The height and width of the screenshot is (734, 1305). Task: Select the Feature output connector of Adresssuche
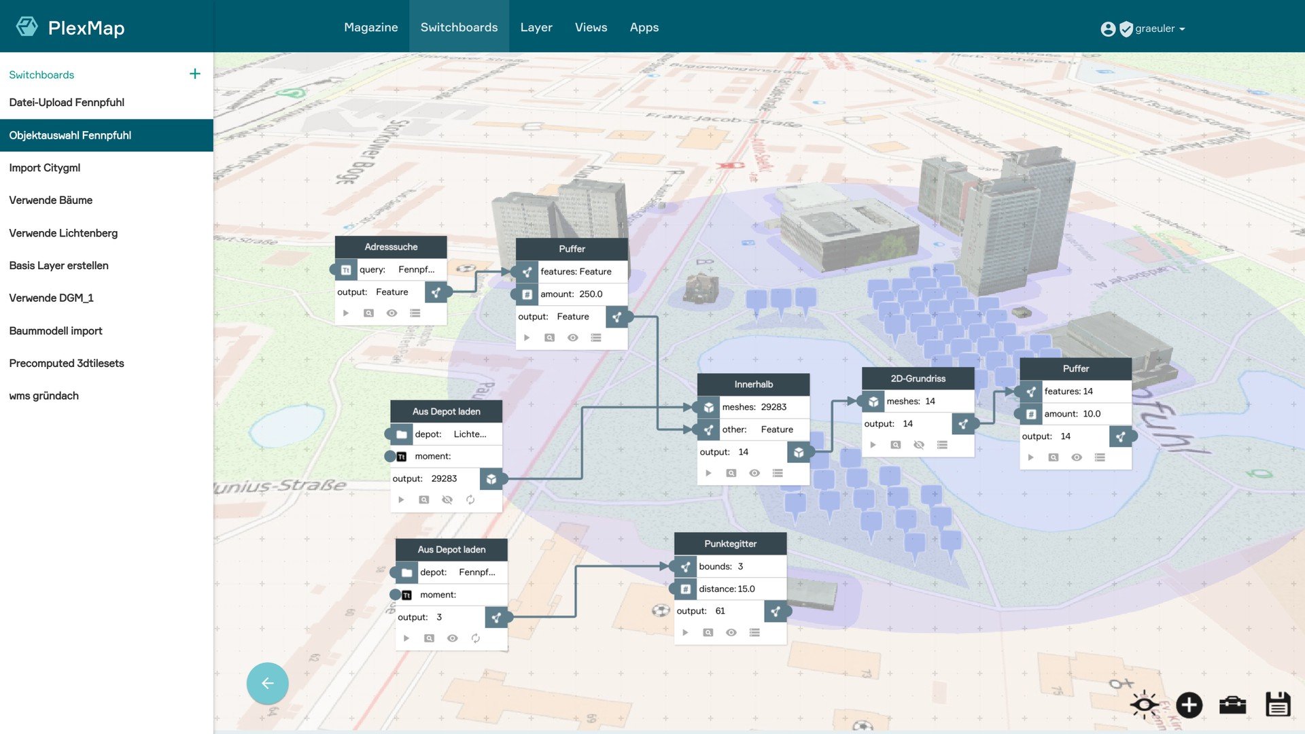(437, 292)
